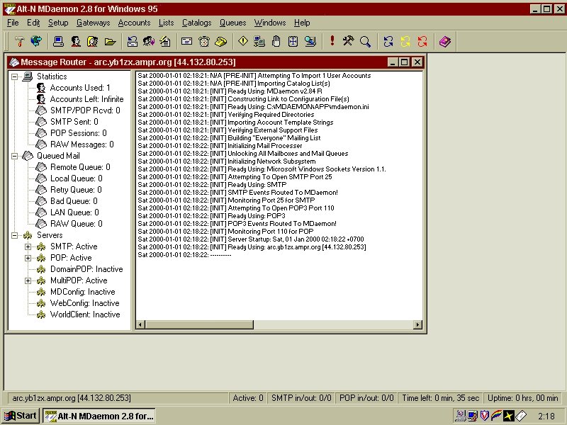Select the Bad Queue: 0 tree item
The width and height of the screenshot is (567, 425).
click(x=74, y=201)
